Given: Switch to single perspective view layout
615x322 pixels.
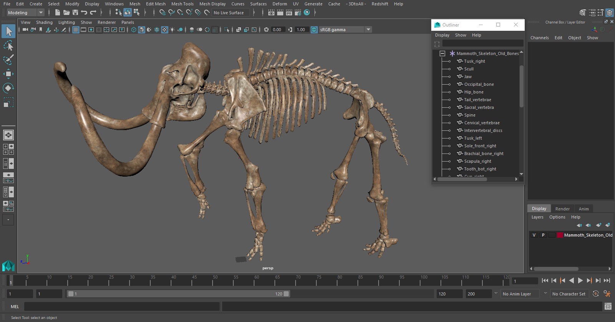Looking at the screenshot, I should point(8,135).
